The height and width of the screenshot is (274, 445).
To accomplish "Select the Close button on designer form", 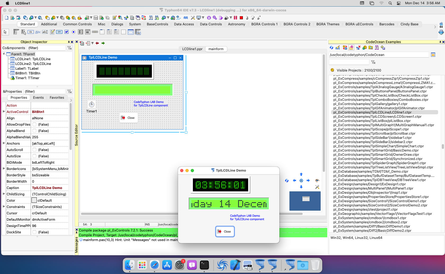I will (x=128, y=118).
